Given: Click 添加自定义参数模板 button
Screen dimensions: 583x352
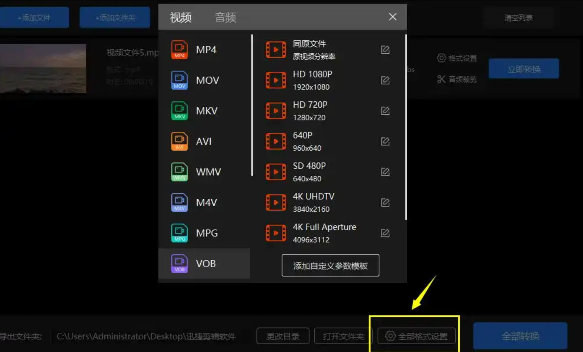Looking at the screenshot, I should (330, 266).
